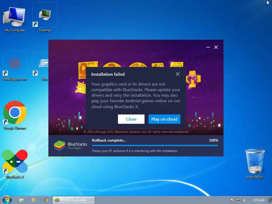Open Windows Explorer from the taskbar
Viewport: 272px width, 204px height.
tap(22, 200)
